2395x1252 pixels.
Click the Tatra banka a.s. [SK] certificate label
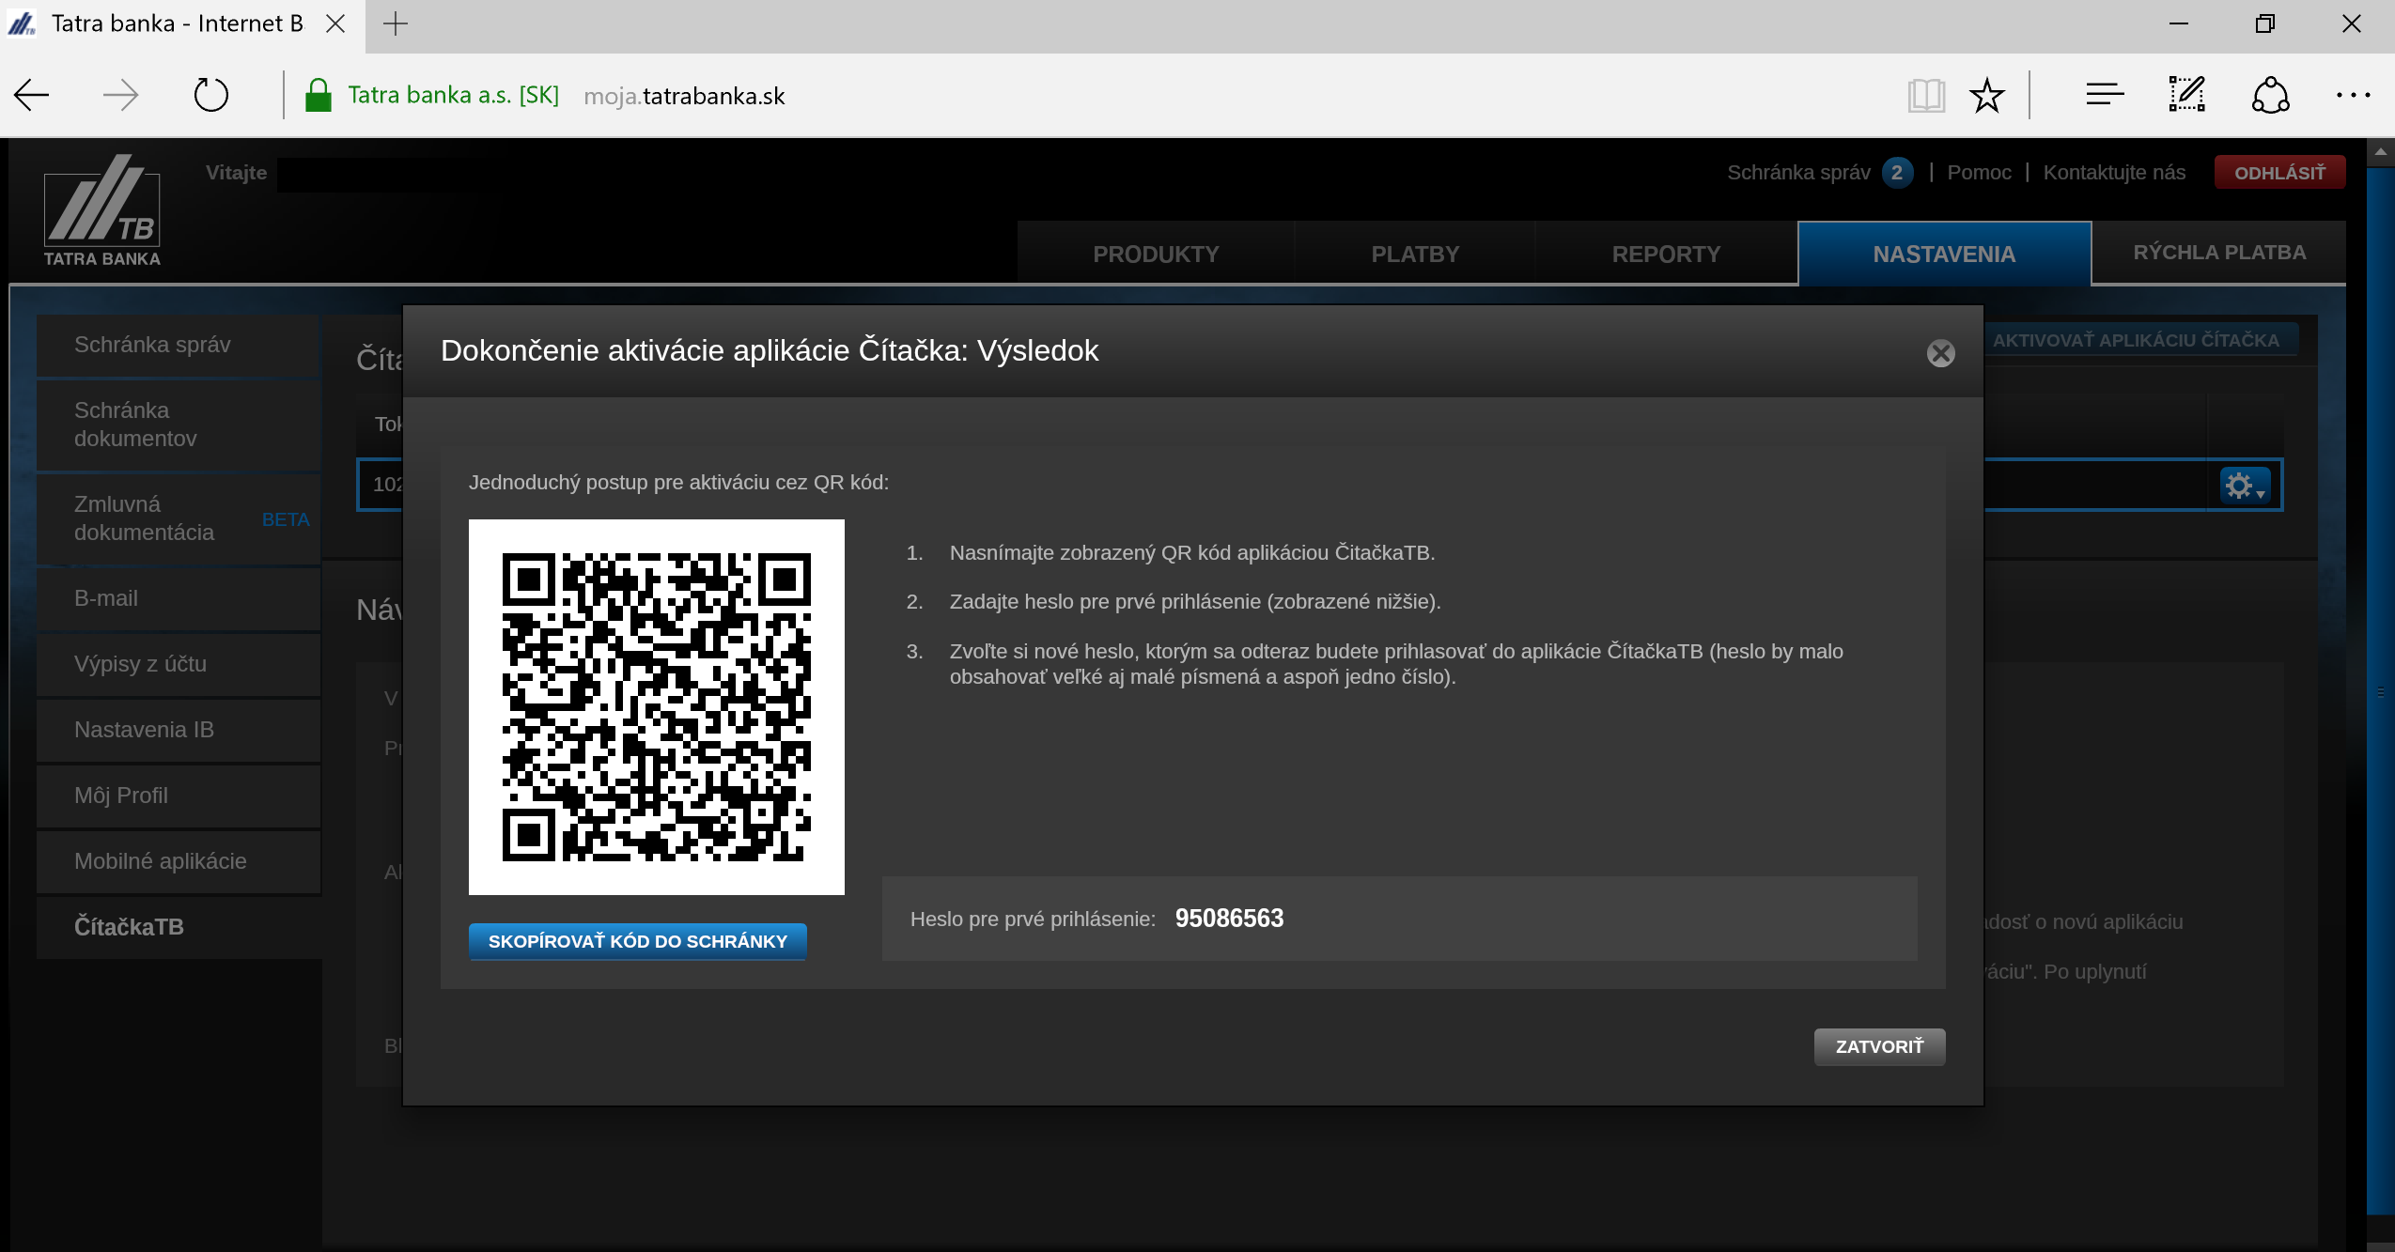pyautogui.click(x=453, y=95)
